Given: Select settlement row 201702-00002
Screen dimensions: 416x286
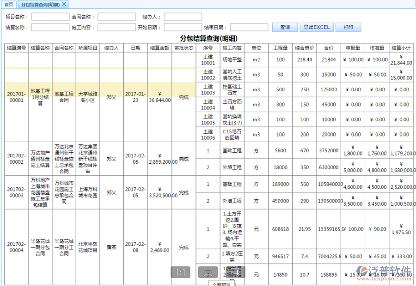Looking at the screenshot, I should pos(16,159).
